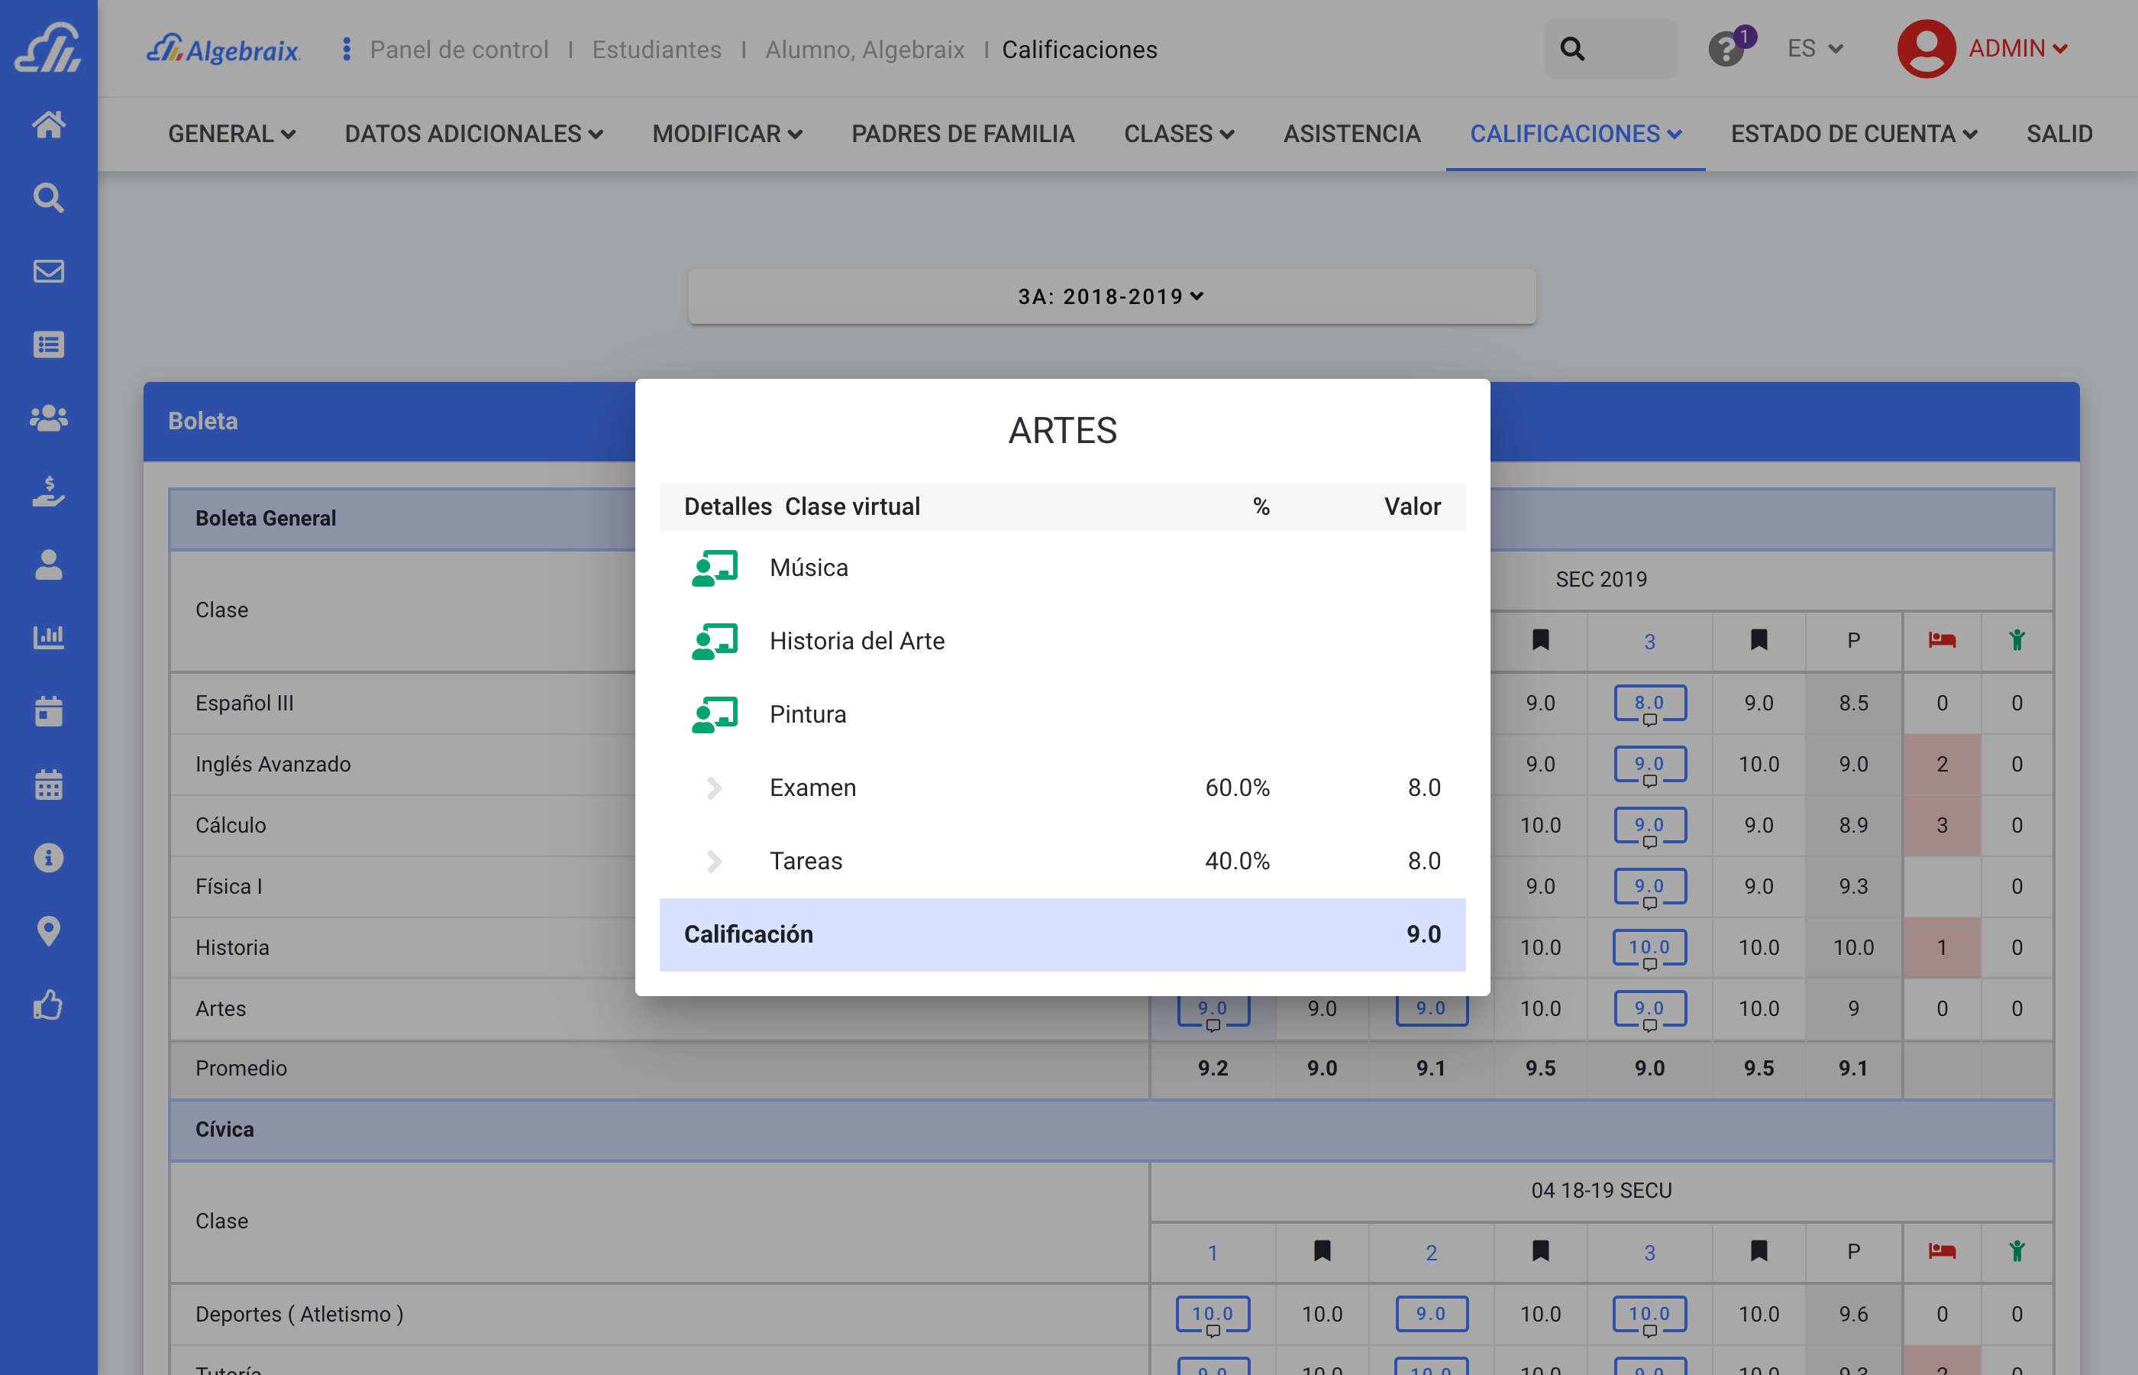Switch to the ASISTENCIA tab

(x=1351, y=134)
